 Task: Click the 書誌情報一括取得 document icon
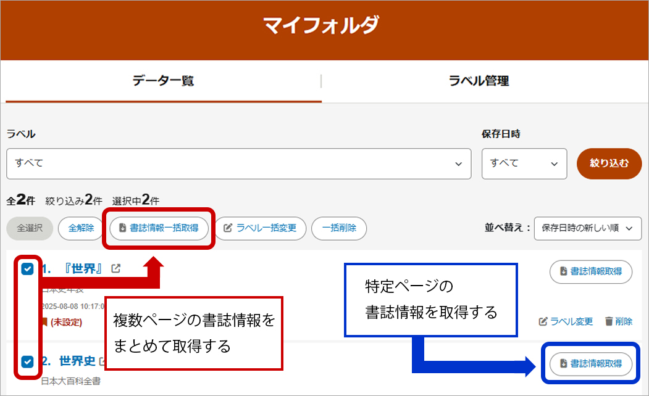pyautogui.click(x=122, y=228)
